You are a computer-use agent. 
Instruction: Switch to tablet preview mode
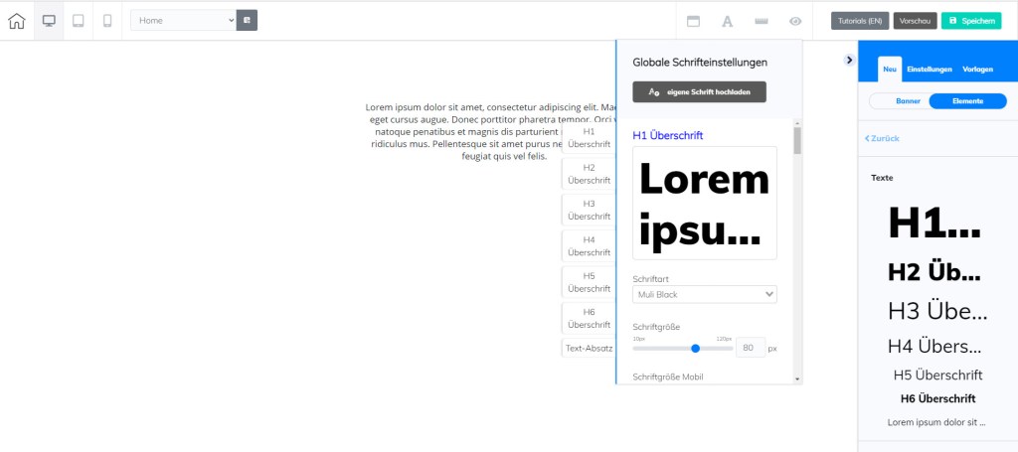tap(79, 21)
